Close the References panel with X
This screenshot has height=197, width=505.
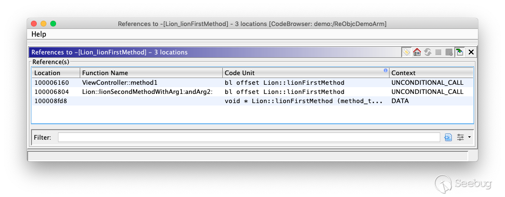[x=471, y=52]
